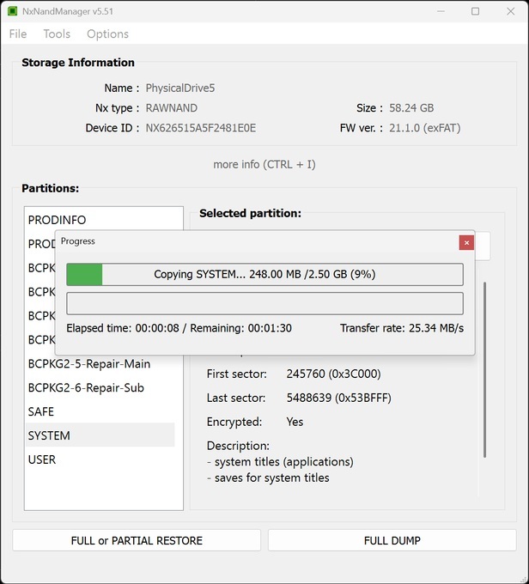The height and width of the screenshot is (584, 529).
Task: Select the BCPKG2-6-Repair-Sub partition
Action: coord(86,387)
